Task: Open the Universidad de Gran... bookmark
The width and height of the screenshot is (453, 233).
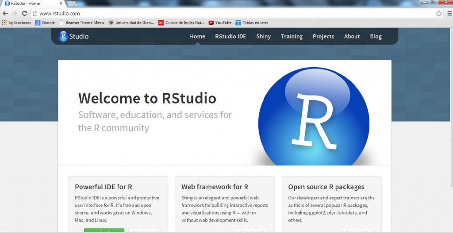Action: click(131, 23)
